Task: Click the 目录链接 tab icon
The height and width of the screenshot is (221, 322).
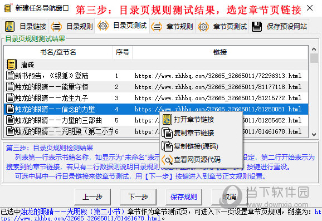Action: (9, 27)
